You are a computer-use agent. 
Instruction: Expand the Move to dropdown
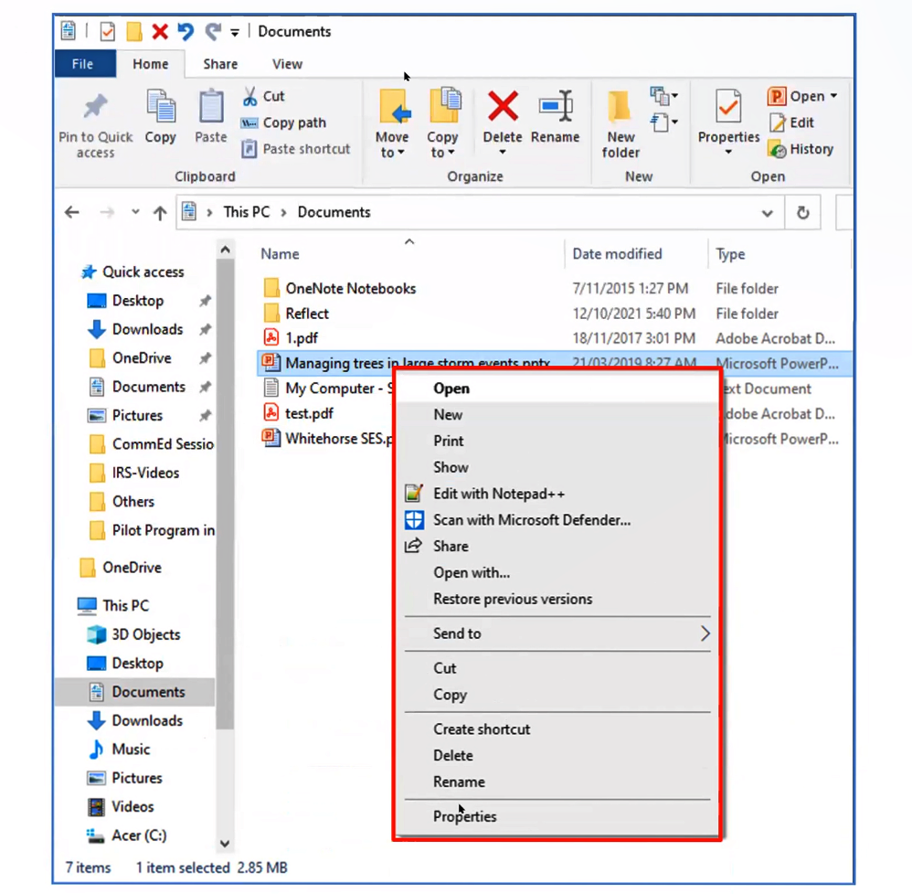pyautogui.click(x=392, y=153)
